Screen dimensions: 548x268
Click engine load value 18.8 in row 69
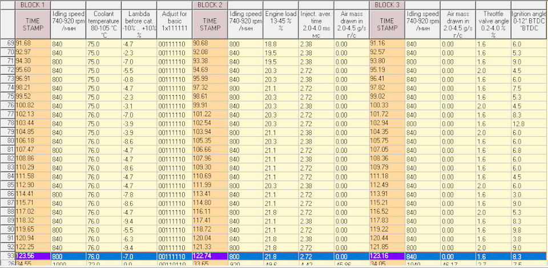(281, 44)
